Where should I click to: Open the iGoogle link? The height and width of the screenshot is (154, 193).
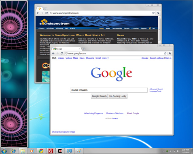pyautogui.click(x=145, y=58)
